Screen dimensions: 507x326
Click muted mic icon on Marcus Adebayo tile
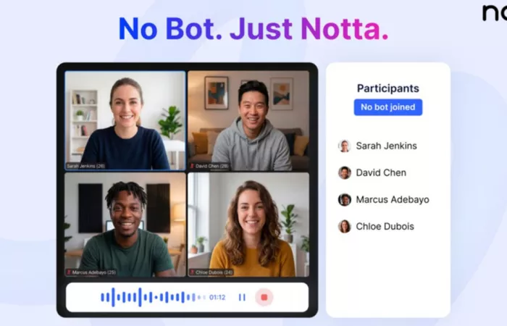(69, 272)
